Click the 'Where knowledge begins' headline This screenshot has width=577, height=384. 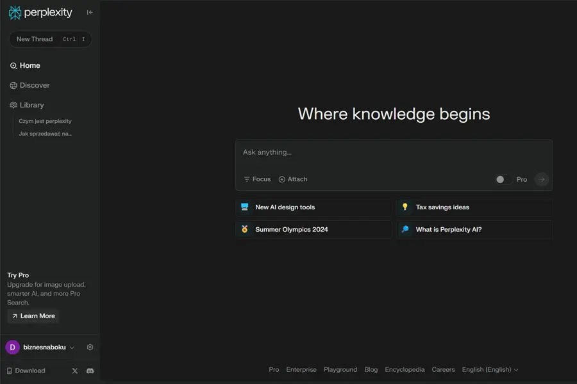(394, 114)
